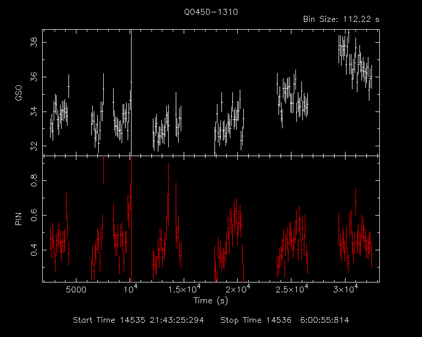Click the PIN y-axis label
Screen dimensions: 422x337
pyautogui.click(x=18, y=219)
